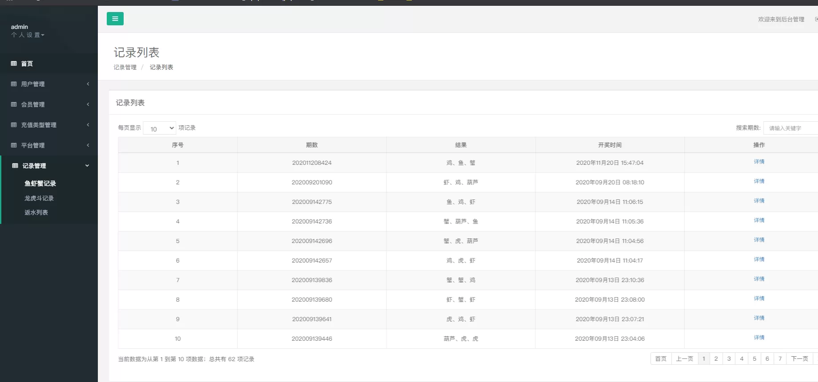Screen dimensions: 818x382
Task: Open the 龙虎斗记录 submenu item
Action: point(39,198)
